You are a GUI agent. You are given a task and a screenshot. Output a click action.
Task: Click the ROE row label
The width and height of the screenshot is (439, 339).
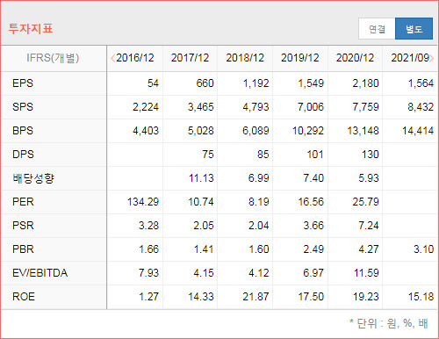24,297
